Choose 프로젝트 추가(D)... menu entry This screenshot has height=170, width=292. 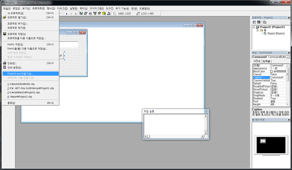[x=31, y=24]
